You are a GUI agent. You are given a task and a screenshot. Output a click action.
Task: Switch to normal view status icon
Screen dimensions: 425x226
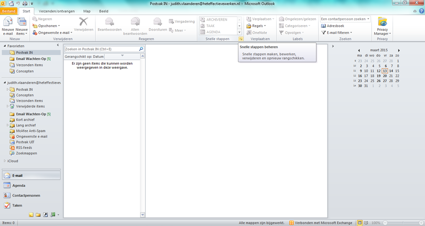(360, 223)
